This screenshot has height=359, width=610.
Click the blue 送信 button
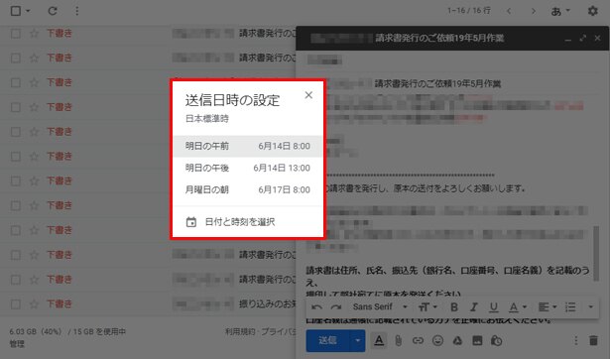(x=327, y=341)
